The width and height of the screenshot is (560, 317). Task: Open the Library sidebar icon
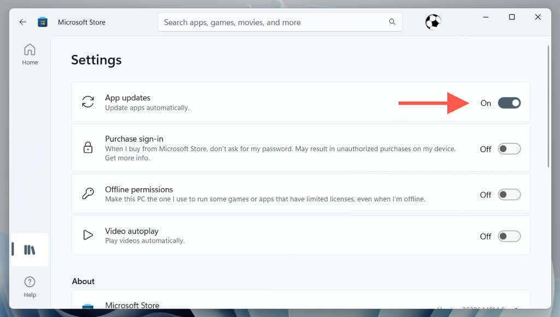coord(30,250)
